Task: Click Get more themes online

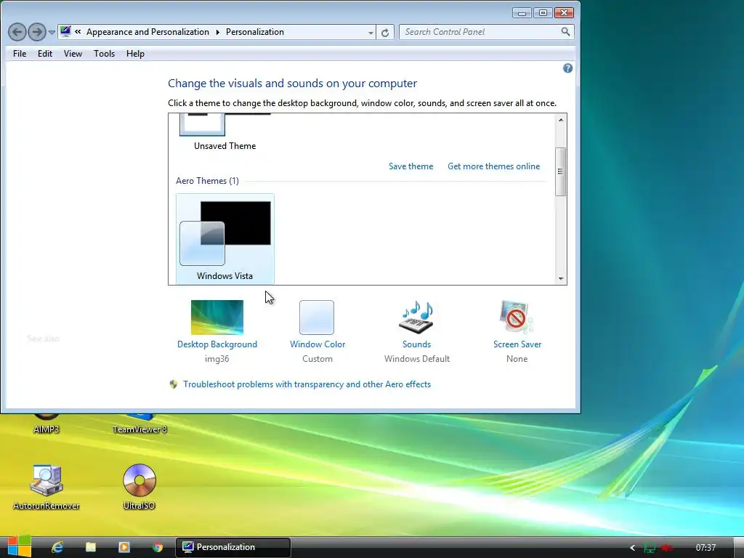Action: [493, 166]
